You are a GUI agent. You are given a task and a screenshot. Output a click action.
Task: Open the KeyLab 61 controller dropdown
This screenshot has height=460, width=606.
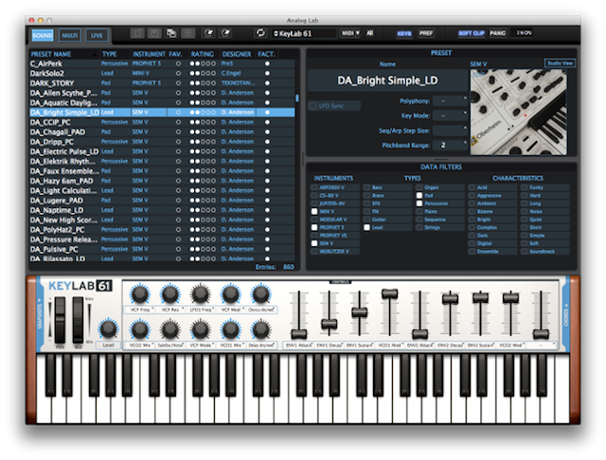pyautogui.click(x=304, y=34)
